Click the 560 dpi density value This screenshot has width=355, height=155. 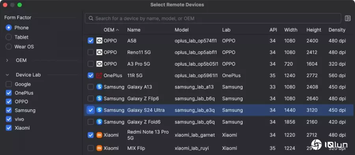[337, 76]
